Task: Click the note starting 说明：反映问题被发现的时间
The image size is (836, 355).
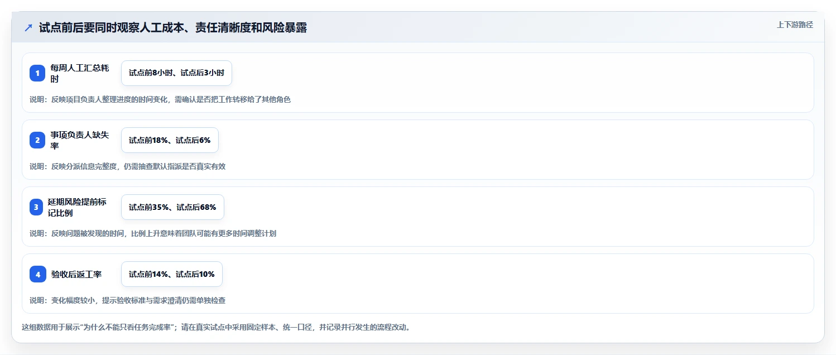Action: tap(153, 233)
